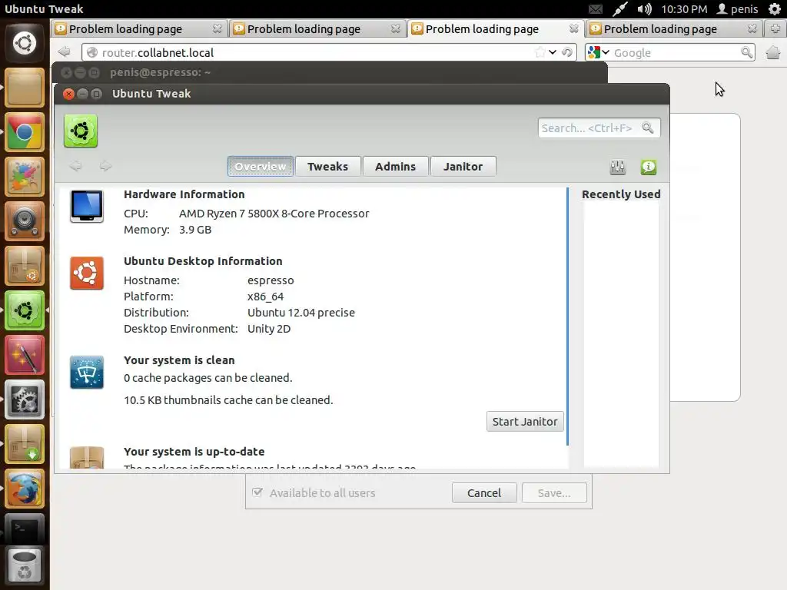Screen dimensions: 787x590
Task: Open the mail indicator in top panel
Action: 596,9
